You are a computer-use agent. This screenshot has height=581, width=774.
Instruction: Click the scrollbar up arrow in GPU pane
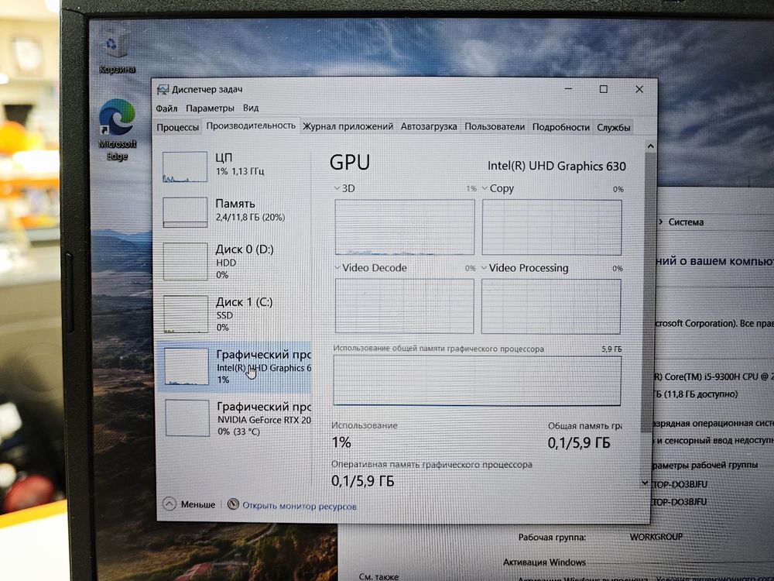pos(651,146)
